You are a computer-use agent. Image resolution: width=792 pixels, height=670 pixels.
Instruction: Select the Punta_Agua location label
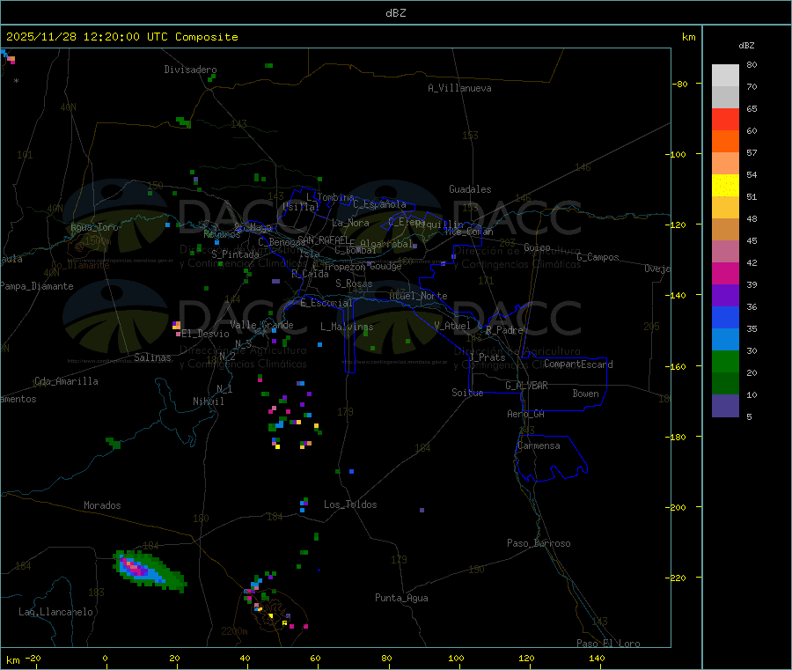(401, 598)
